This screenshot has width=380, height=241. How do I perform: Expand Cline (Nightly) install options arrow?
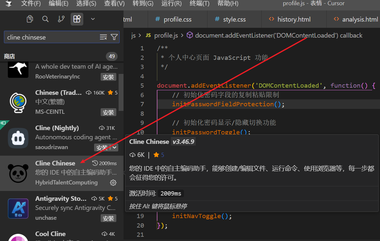(x=114, y=148)
